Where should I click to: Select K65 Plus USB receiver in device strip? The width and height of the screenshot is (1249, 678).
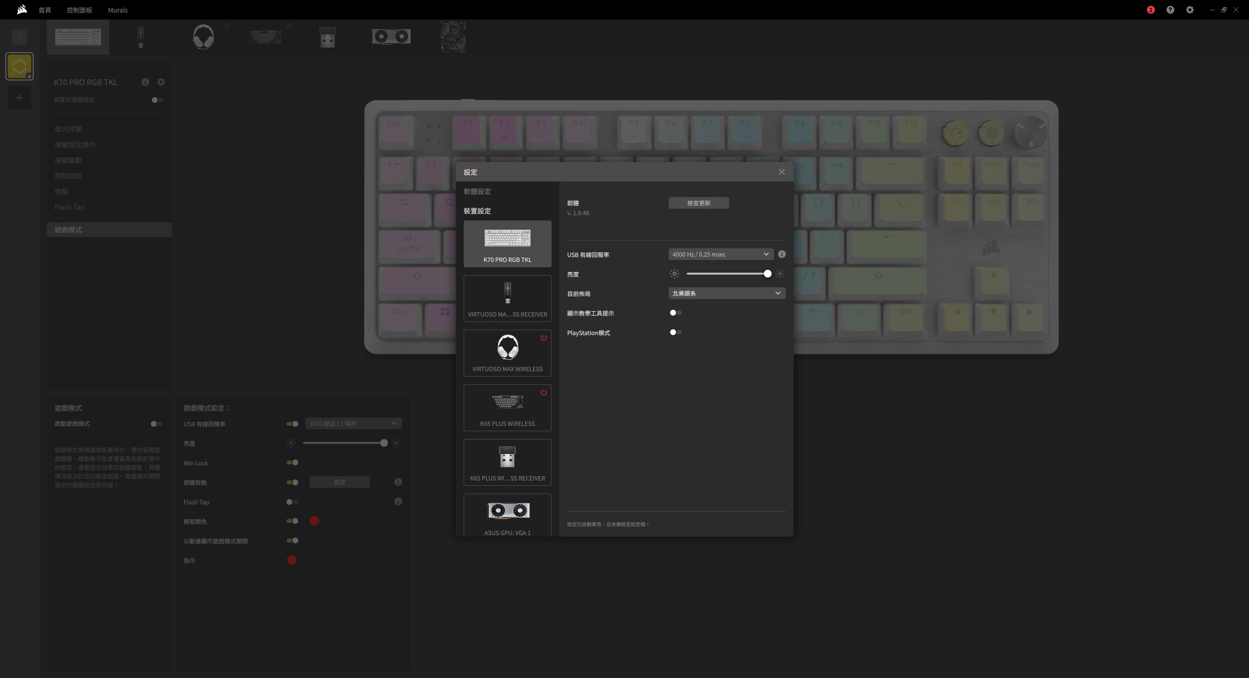[328, 37]
